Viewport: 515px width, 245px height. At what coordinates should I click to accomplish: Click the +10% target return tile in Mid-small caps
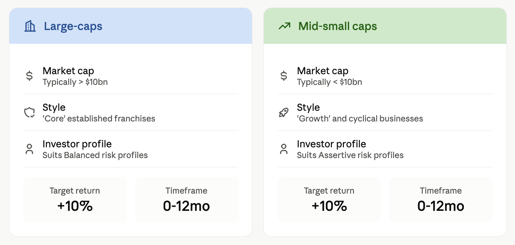329,200
